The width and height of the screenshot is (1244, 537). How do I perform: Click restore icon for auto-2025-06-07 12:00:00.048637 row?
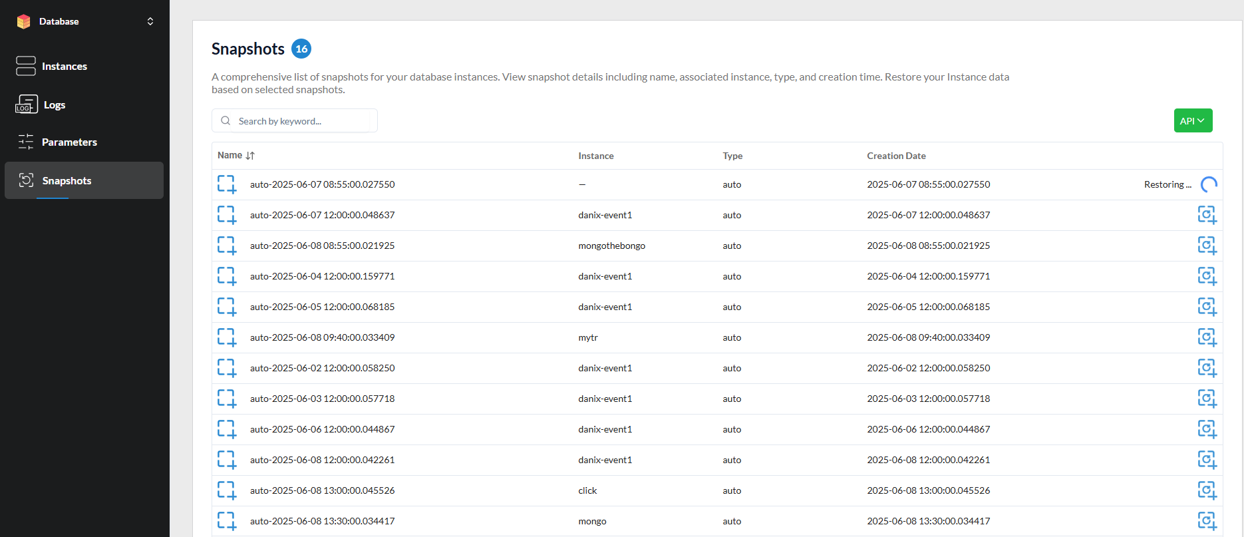click(x=1207, y=215)
